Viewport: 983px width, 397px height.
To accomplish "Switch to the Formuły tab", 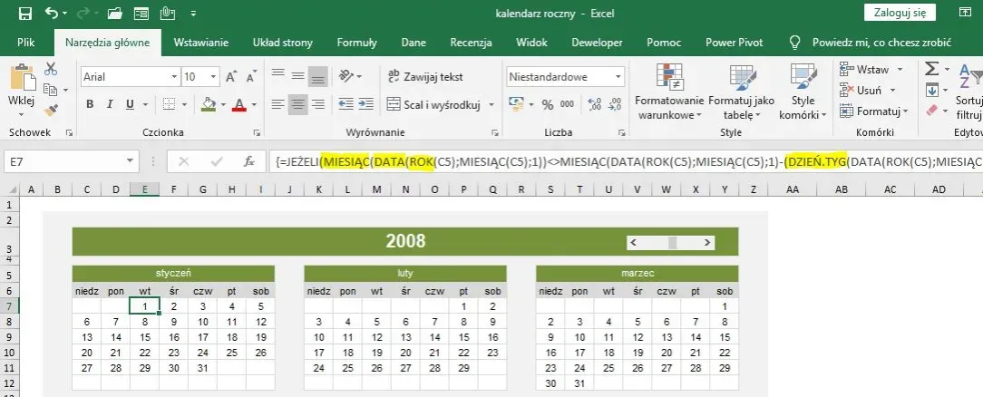I will click(x=356, y=43).
